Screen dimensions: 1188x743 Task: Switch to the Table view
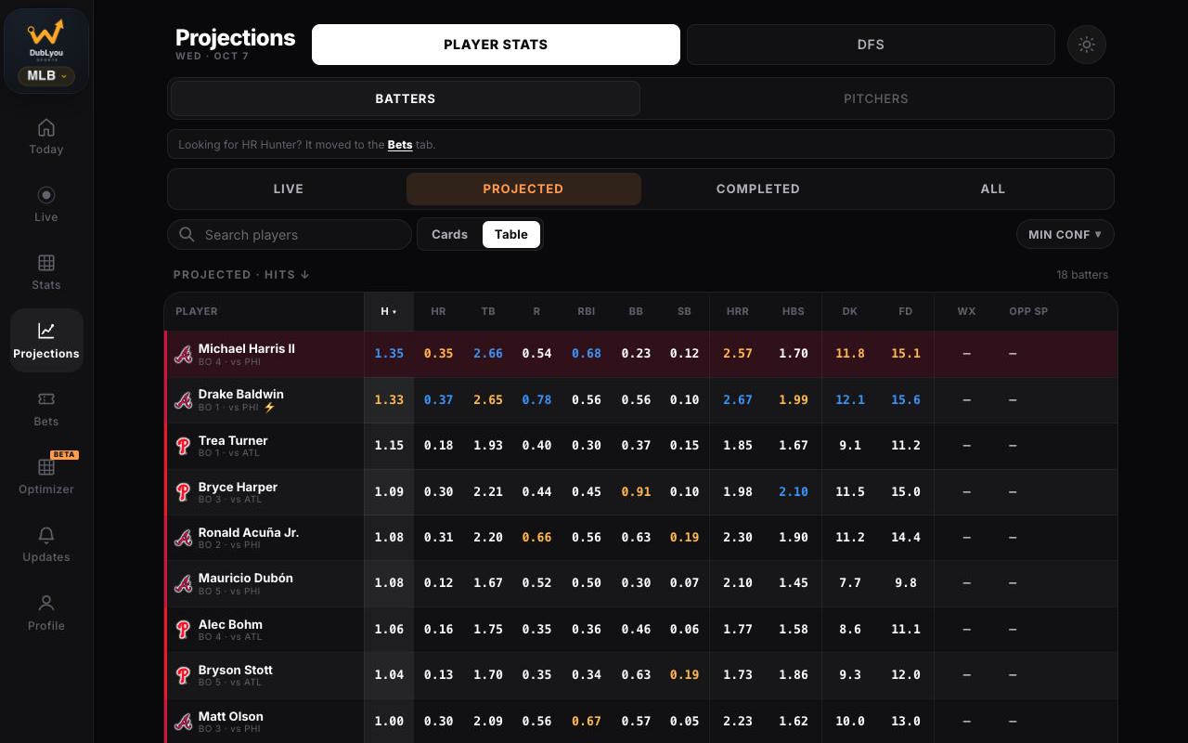coord(511,235)
